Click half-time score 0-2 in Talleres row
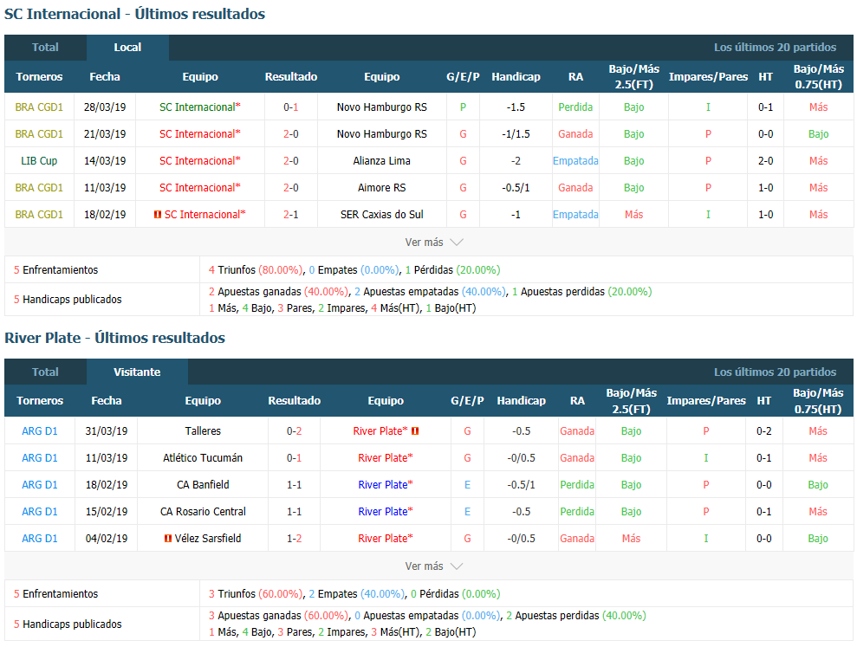The width and height of the screenshot is (857, 647). 764,431
